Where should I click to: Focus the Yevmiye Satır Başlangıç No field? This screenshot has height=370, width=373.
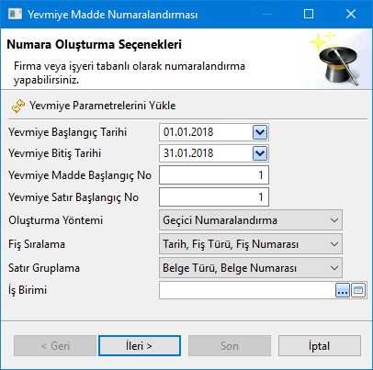pyautogui.click(x=214, y=196)
